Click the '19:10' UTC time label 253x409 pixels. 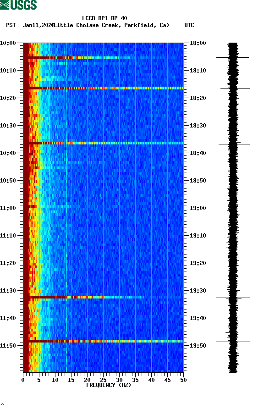(198, 236)
